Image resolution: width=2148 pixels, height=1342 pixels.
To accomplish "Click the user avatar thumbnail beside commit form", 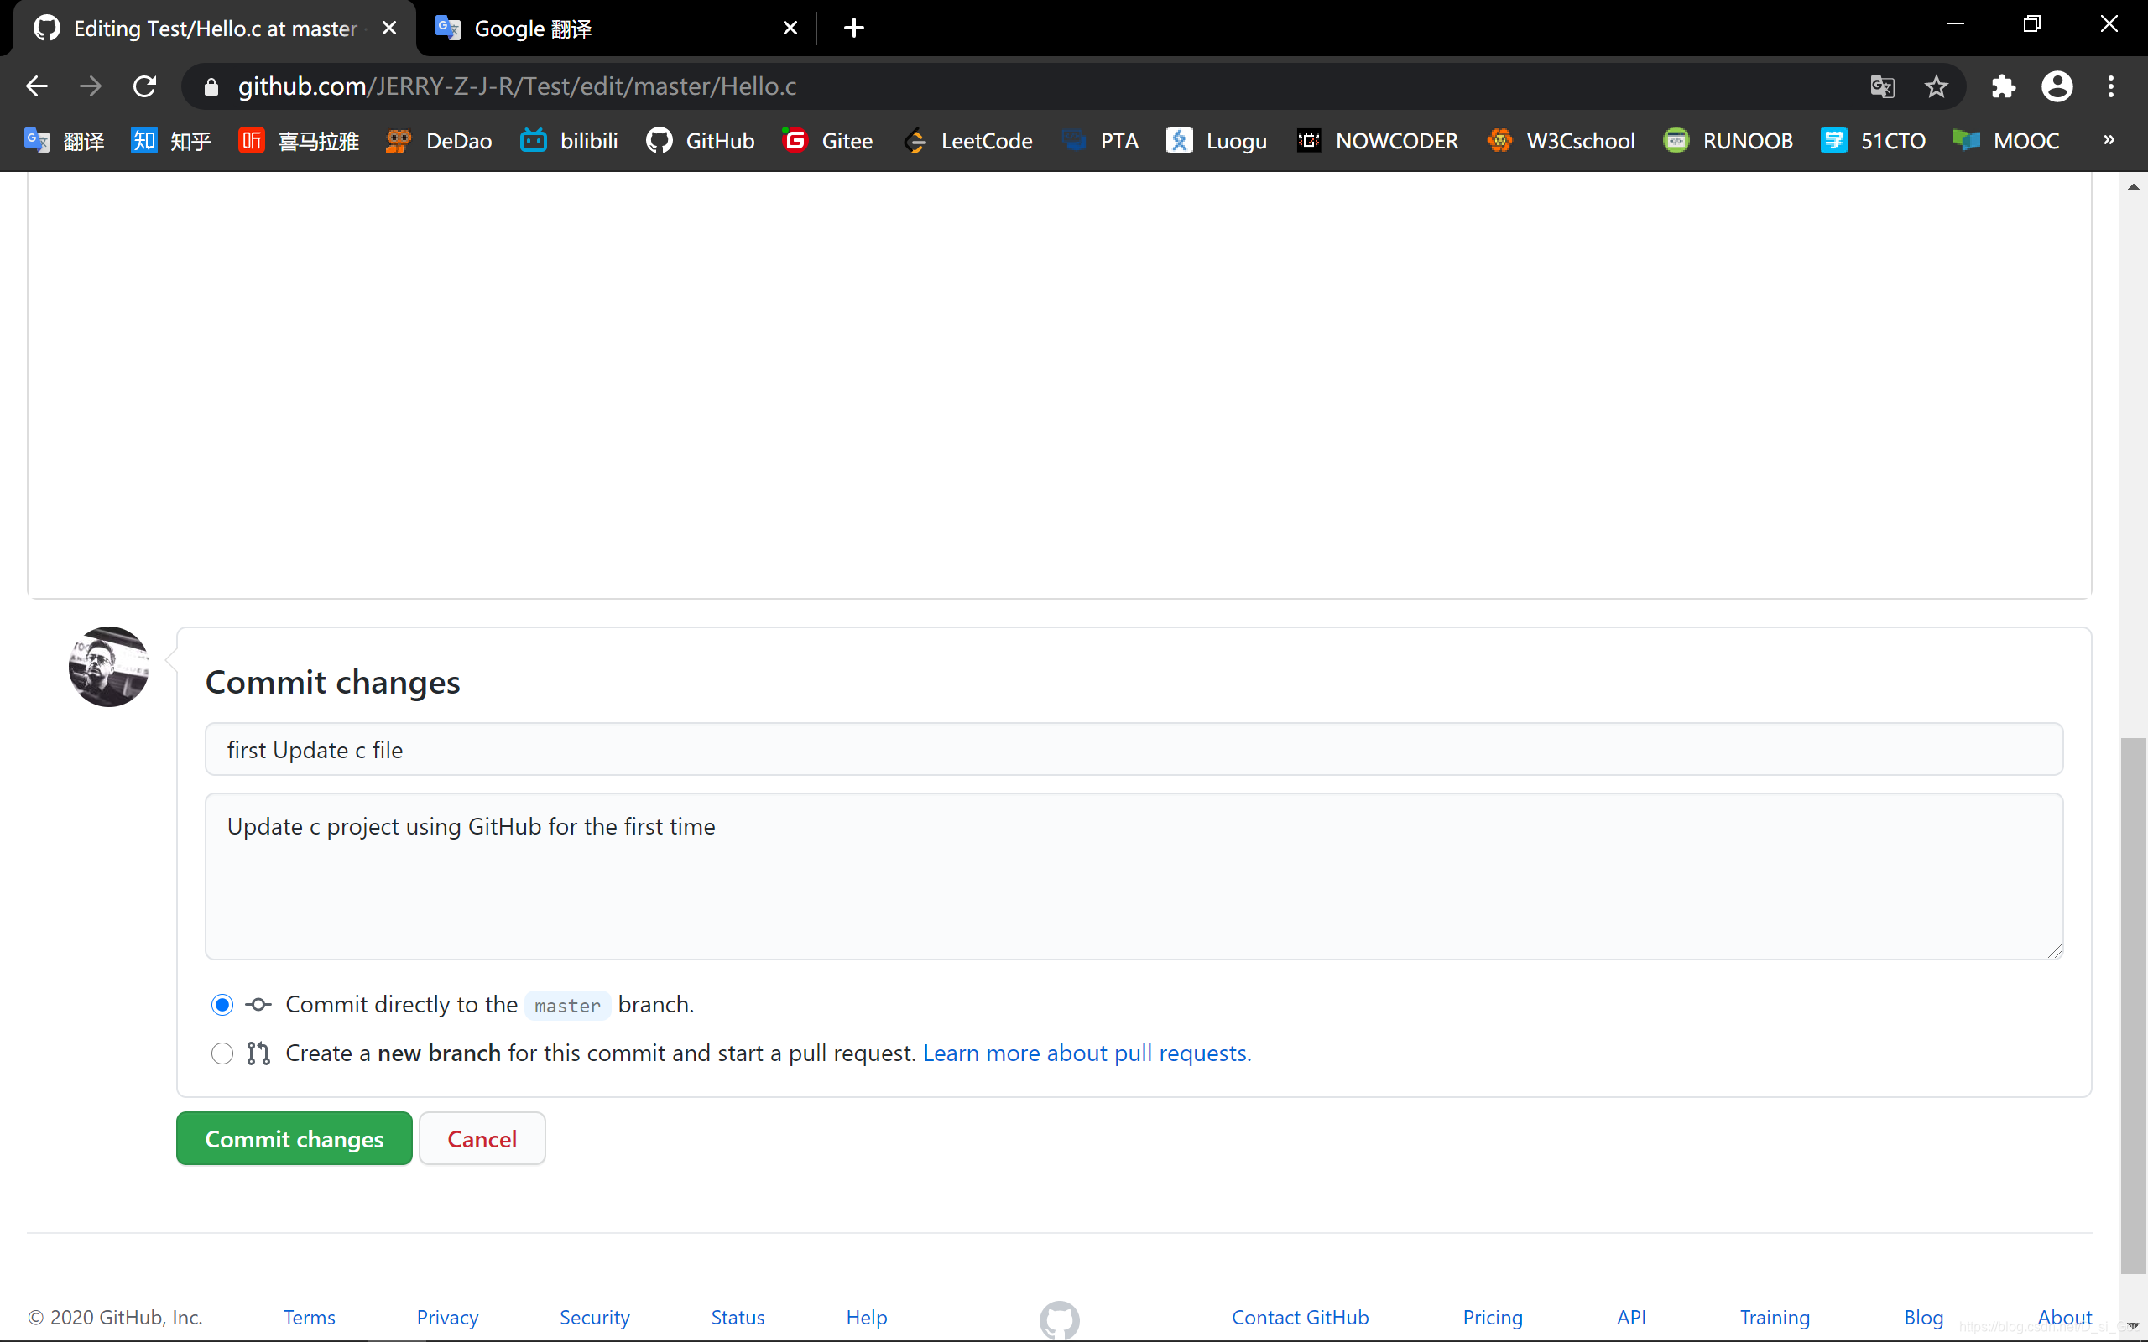I will coord(108,667).
